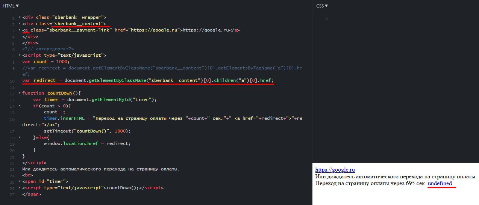
Task: Fold the anchor tag on line 3
Action: point(20,30)
